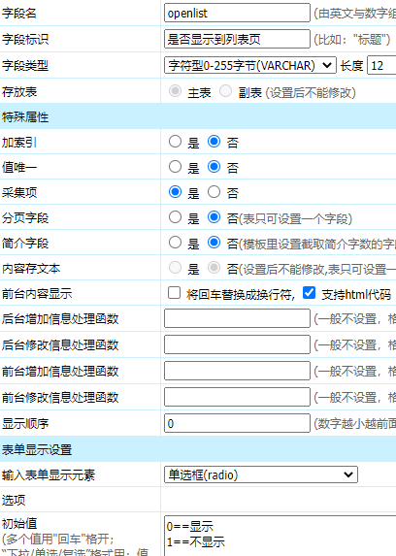Click the 字段标识 input field
Image resolution: width=396 pixels, height=556 pixels.
coord(237,39)
